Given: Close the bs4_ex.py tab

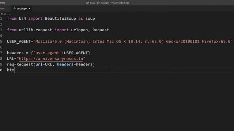Looking at the screenshot, I should click(x=30, y=9).
